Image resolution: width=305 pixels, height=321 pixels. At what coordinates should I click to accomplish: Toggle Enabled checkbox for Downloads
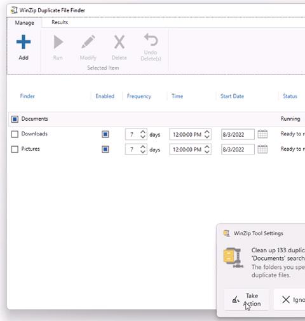pos(105,134)
